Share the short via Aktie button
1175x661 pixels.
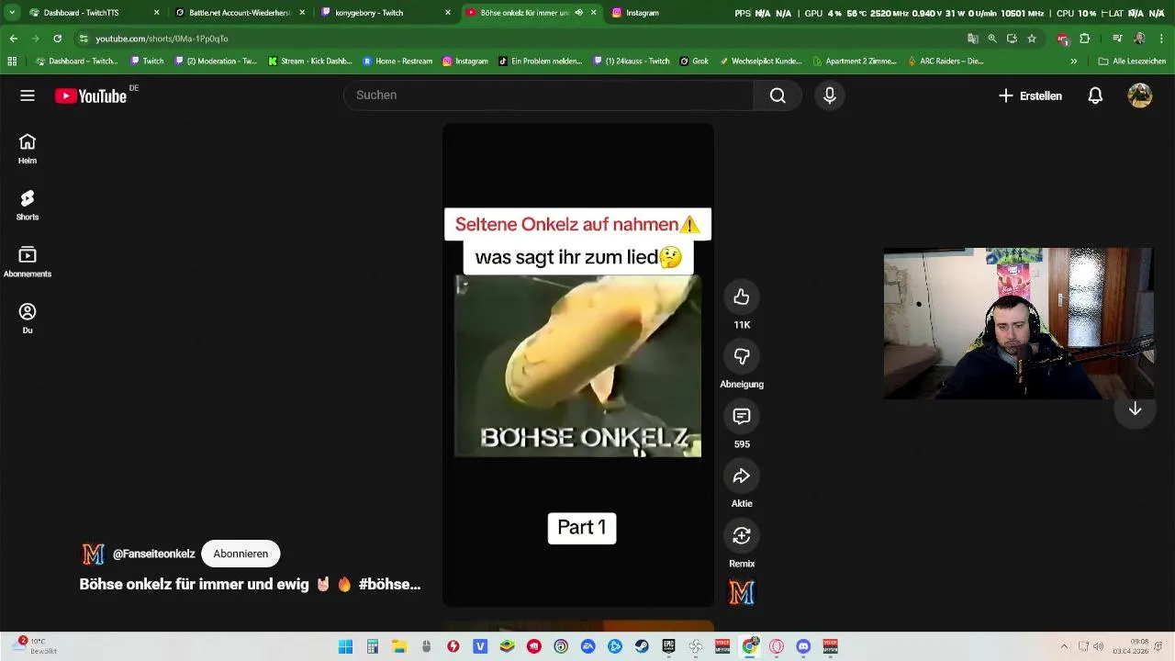(742, 476)
